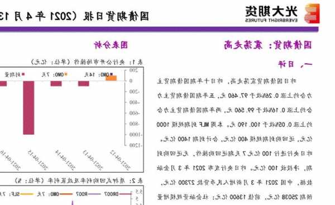Click the EVERBRIGHT FUTURES English caption
335x205 pixels.
pos(271,20)
